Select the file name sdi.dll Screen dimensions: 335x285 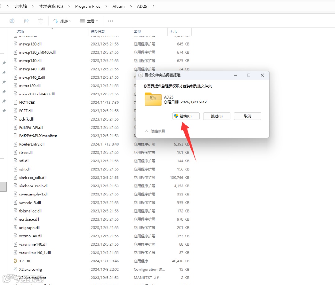click(x=24, y=161)
